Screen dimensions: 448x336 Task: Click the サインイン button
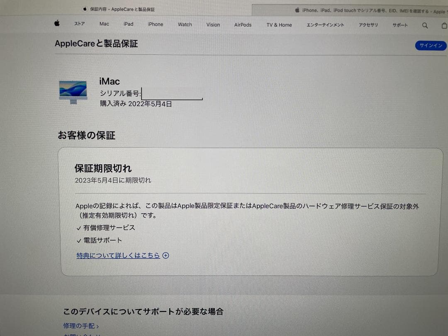[x=431, y=46]
